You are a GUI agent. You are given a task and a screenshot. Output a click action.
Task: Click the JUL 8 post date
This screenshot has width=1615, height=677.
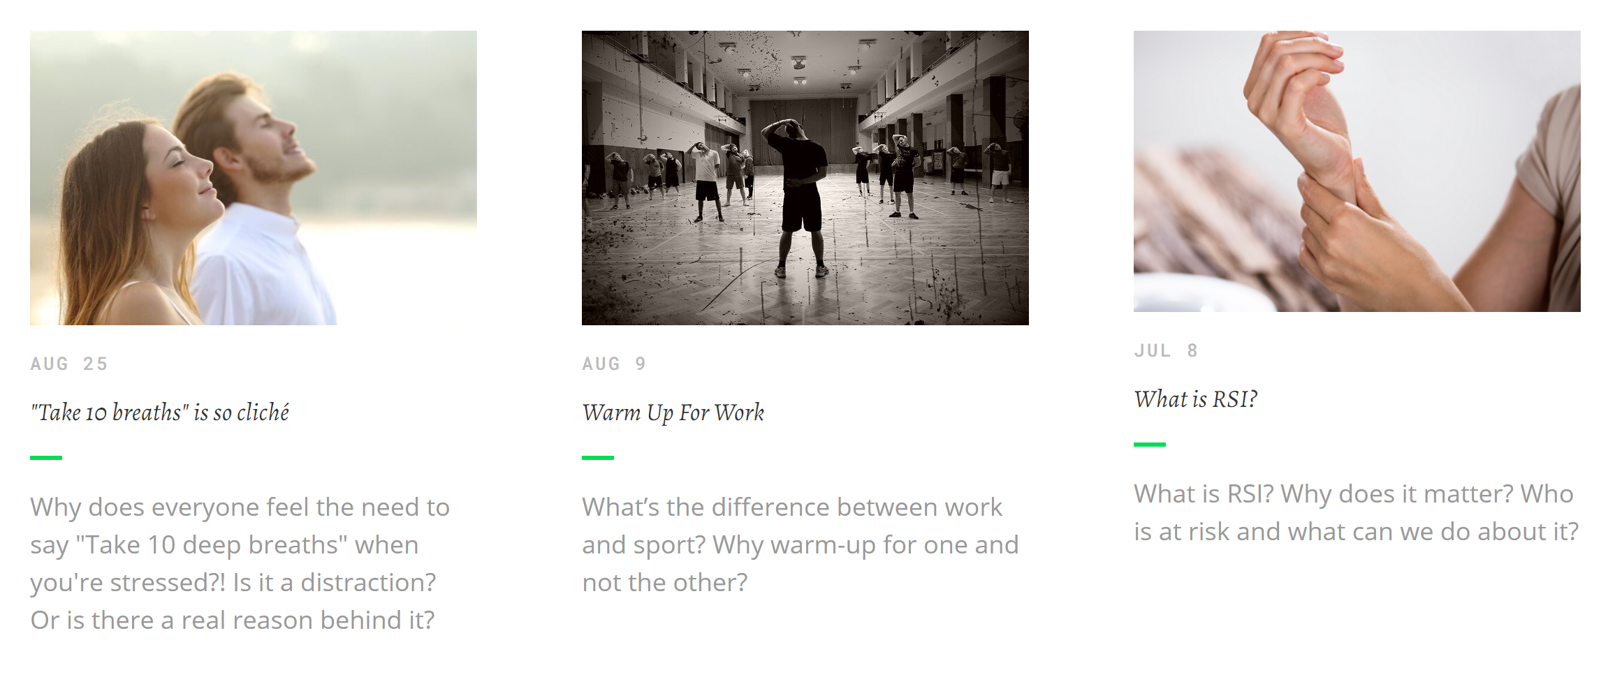pos(1166,350)
